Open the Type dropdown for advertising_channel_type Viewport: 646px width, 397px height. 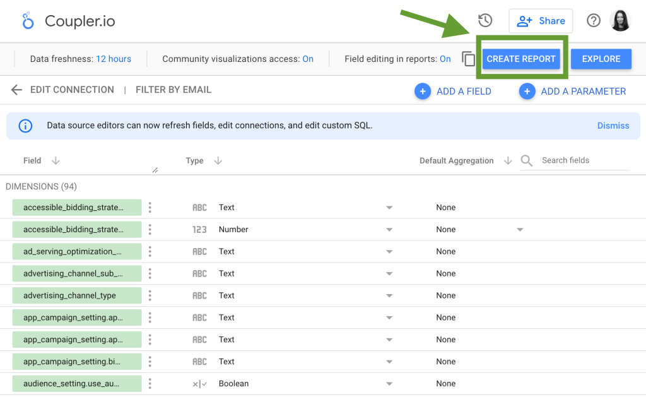pos(389,295)
